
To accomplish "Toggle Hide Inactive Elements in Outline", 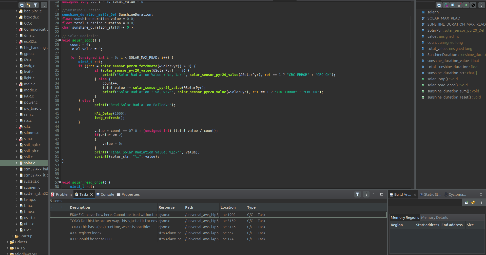I will (x=473, y=5).
